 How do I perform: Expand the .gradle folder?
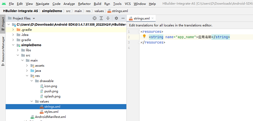[13, 30]
